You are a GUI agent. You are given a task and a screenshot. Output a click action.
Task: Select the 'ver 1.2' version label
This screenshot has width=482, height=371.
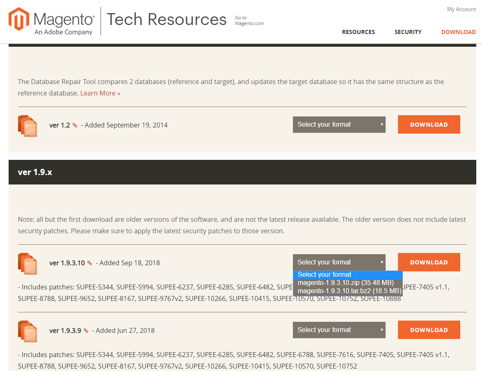(59, 125)
